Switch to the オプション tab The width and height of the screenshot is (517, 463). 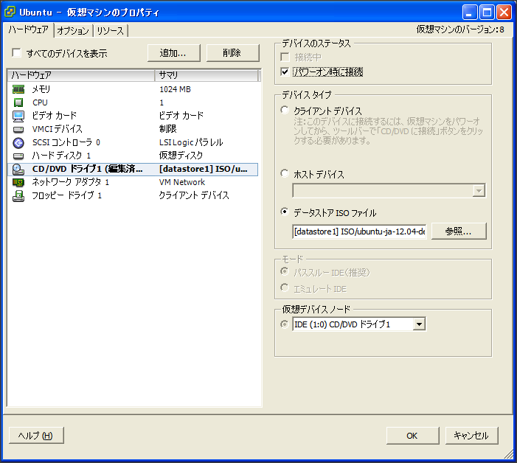73,31
